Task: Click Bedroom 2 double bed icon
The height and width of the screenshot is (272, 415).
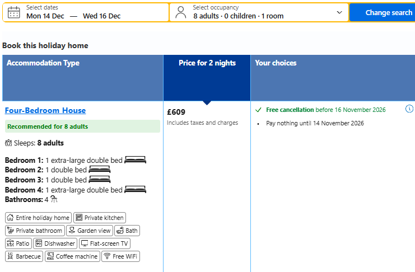Action: 100,170
